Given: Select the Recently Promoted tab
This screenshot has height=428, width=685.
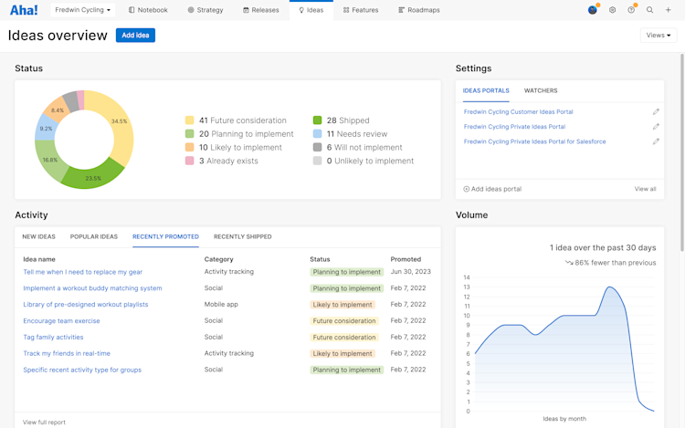Looking at the screenshot, I should click(x=165, y=236).
